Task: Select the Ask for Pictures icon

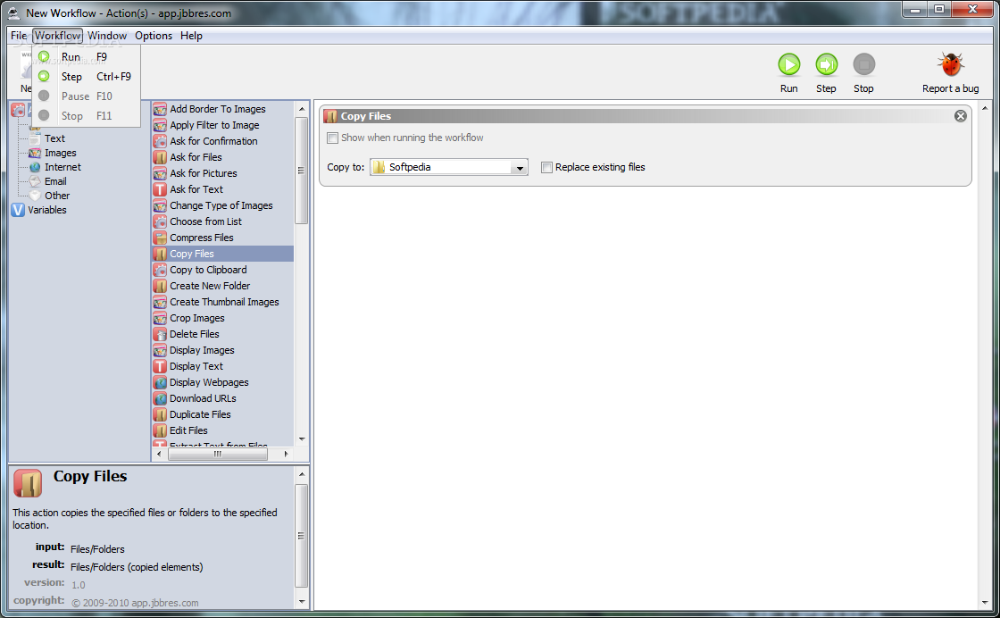Action: point(160,173)
